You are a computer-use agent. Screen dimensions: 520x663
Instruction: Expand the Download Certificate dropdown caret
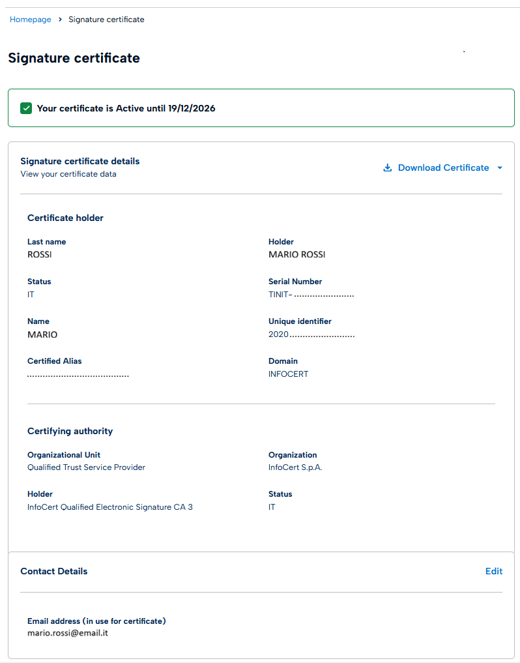point(500,168)
